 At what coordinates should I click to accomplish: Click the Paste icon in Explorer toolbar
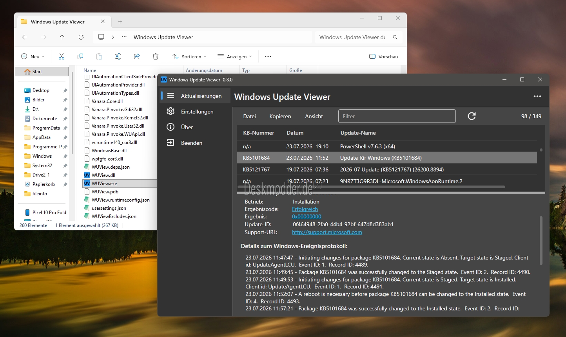point(99,56)
